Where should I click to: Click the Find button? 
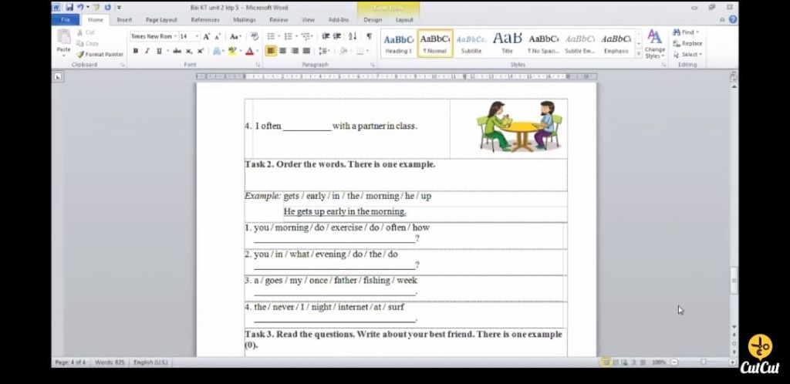[686, 32]
